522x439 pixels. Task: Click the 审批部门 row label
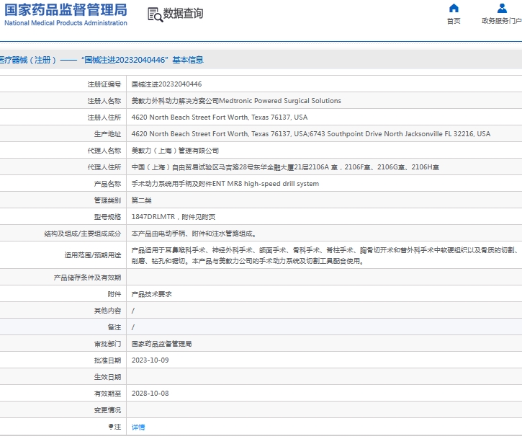(x=107, y=344)
